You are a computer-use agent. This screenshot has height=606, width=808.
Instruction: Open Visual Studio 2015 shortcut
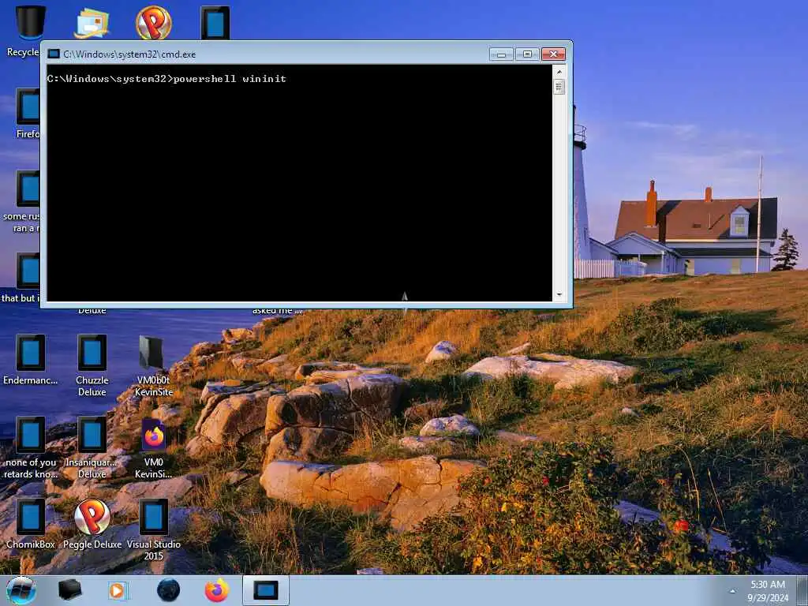coord(154,529)
